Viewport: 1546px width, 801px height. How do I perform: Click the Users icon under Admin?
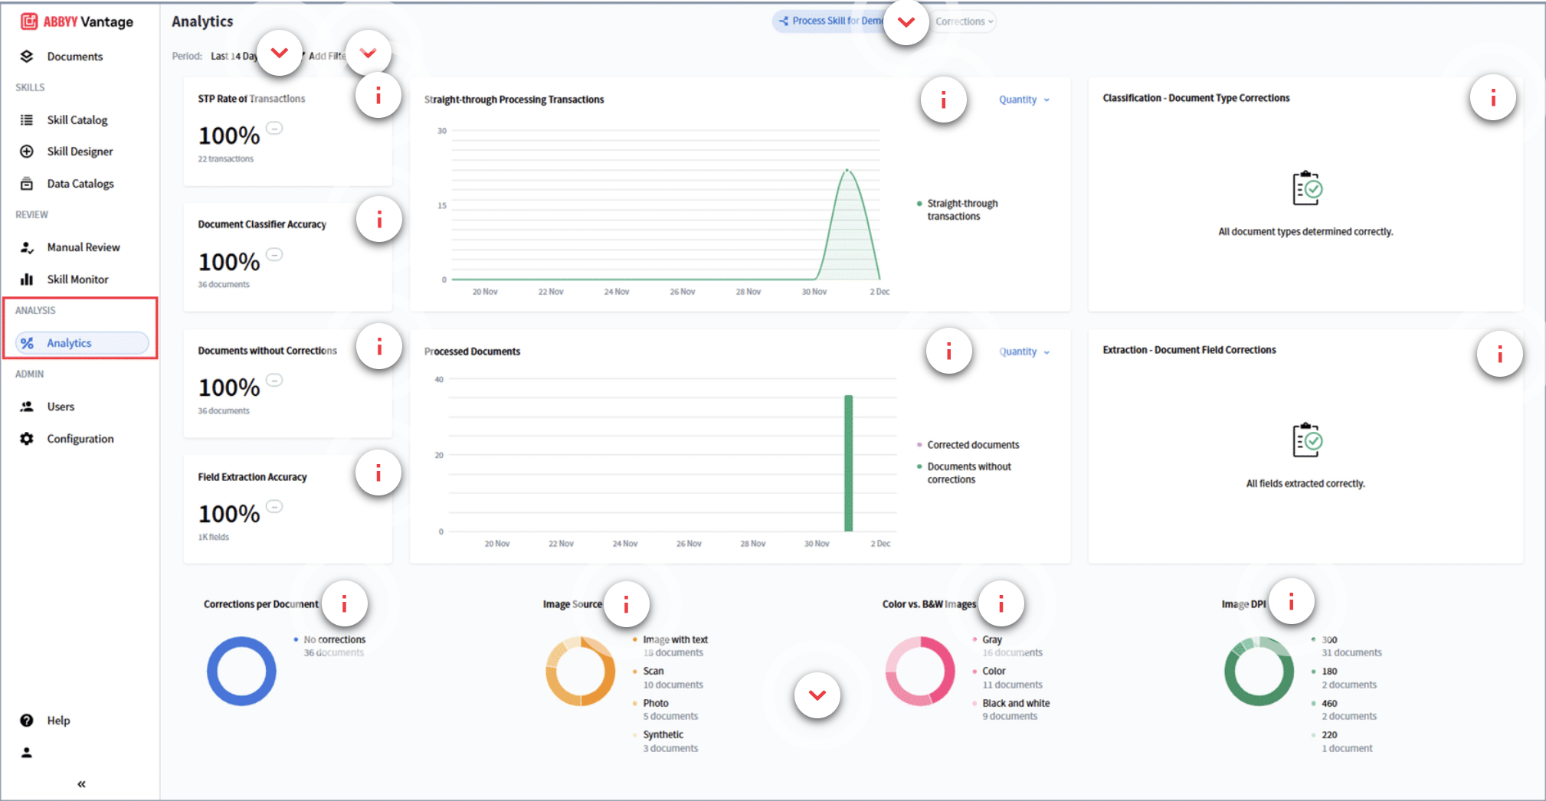point(28,406)
